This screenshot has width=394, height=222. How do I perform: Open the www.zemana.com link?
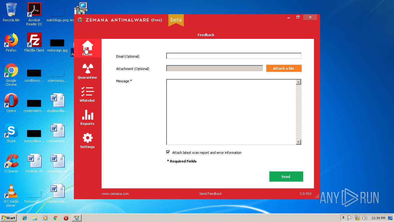point(115,194)
